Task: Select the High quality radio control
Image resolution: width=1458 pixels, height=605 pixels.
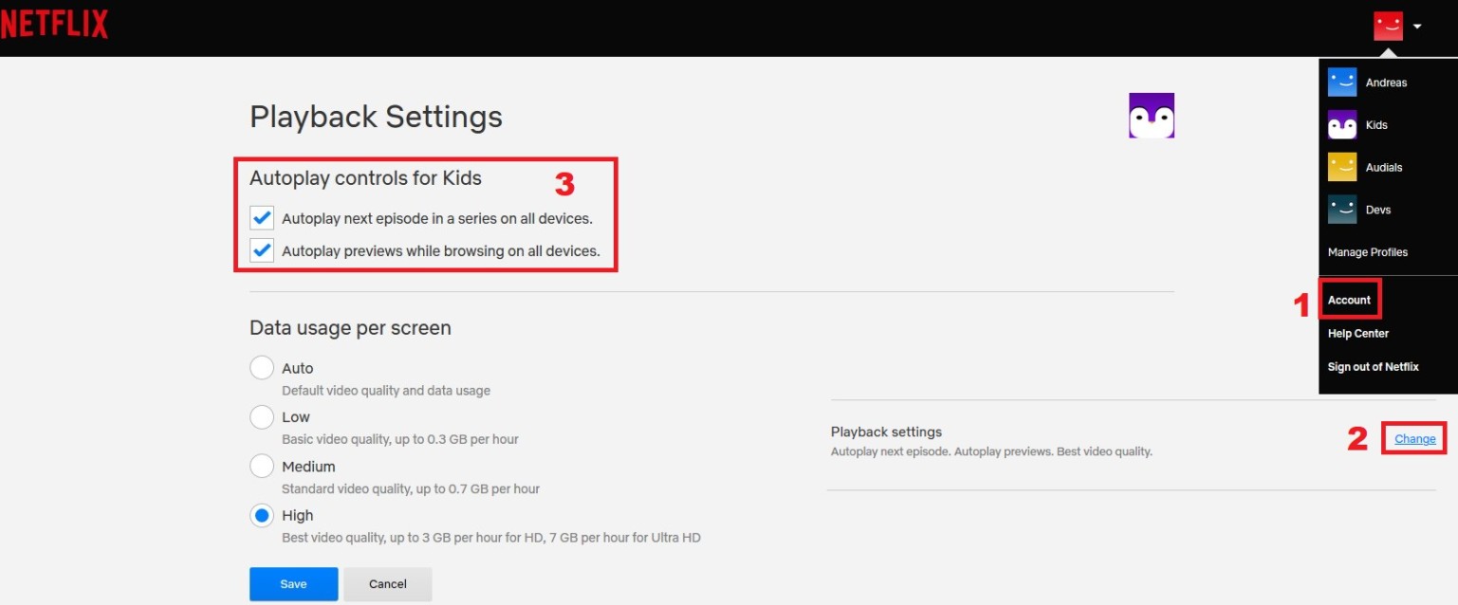Action: coord(262,515)
